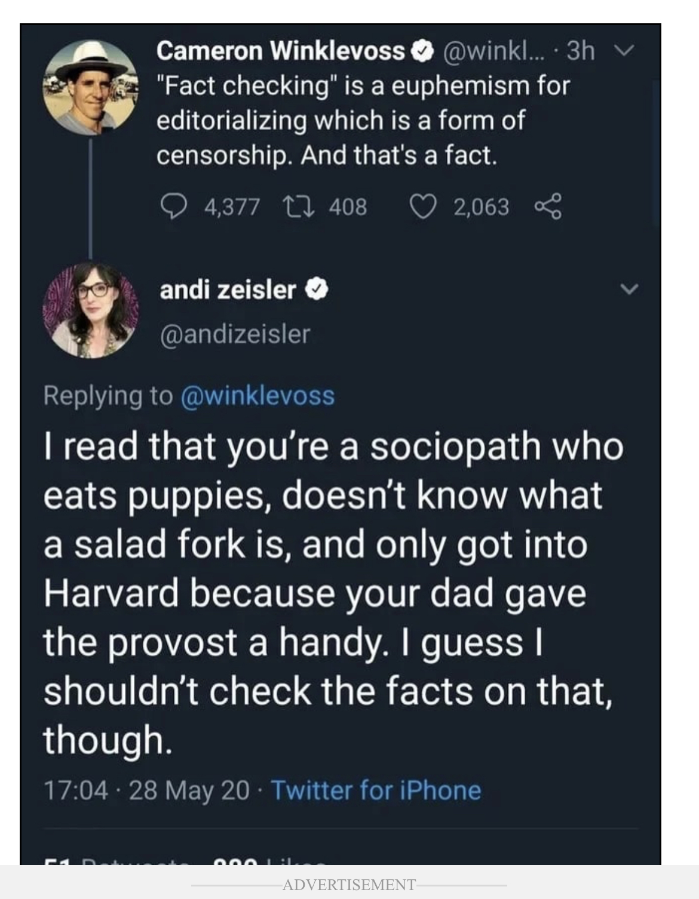Click the @winklevoss mention in the reply line
The height and width of the screenshot is (899, 699).
257,396
